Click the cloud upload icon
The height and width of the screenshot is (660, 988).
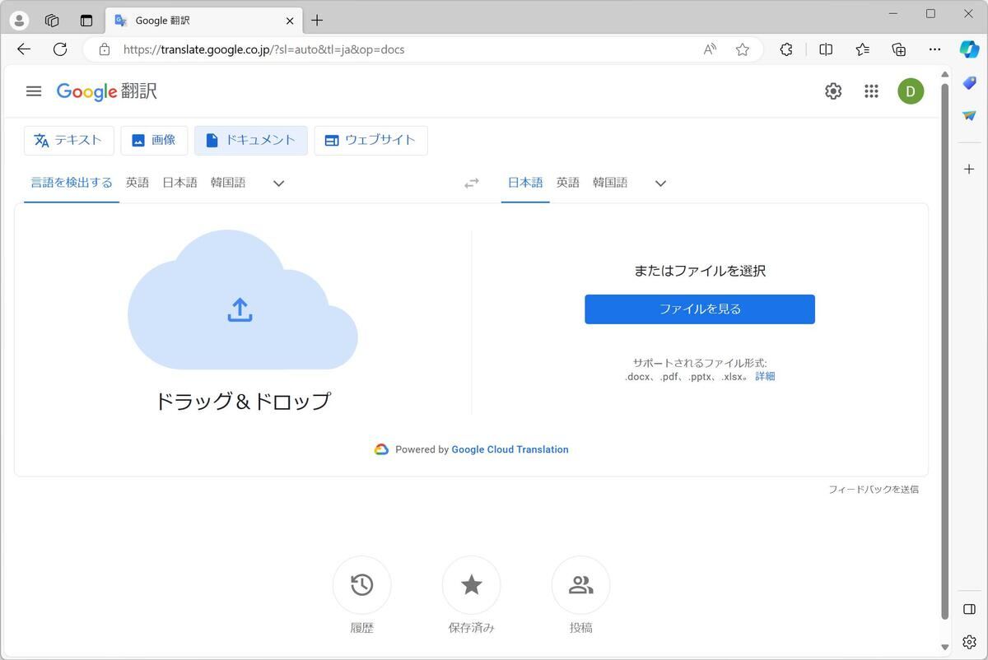(240, 309)
